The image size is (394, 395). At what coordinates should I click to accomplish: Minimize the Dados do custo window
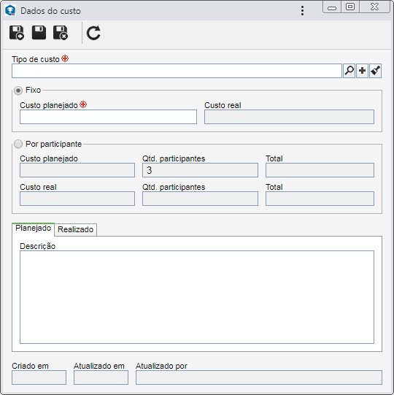tap(332, 7)
